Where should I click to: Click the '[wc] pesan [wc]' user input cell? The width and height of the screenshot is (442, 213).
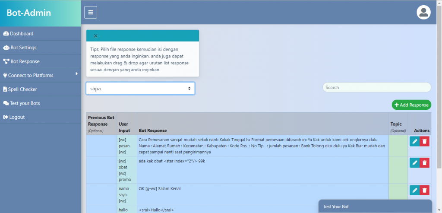pos(127,146)
